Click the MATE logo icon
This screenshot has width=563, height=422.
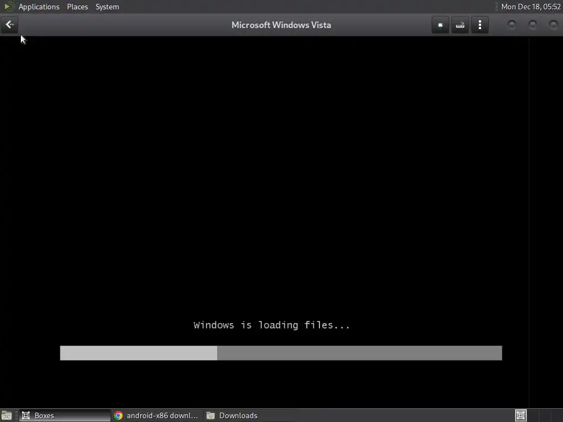pyautogui.click(x=9, y=7)
